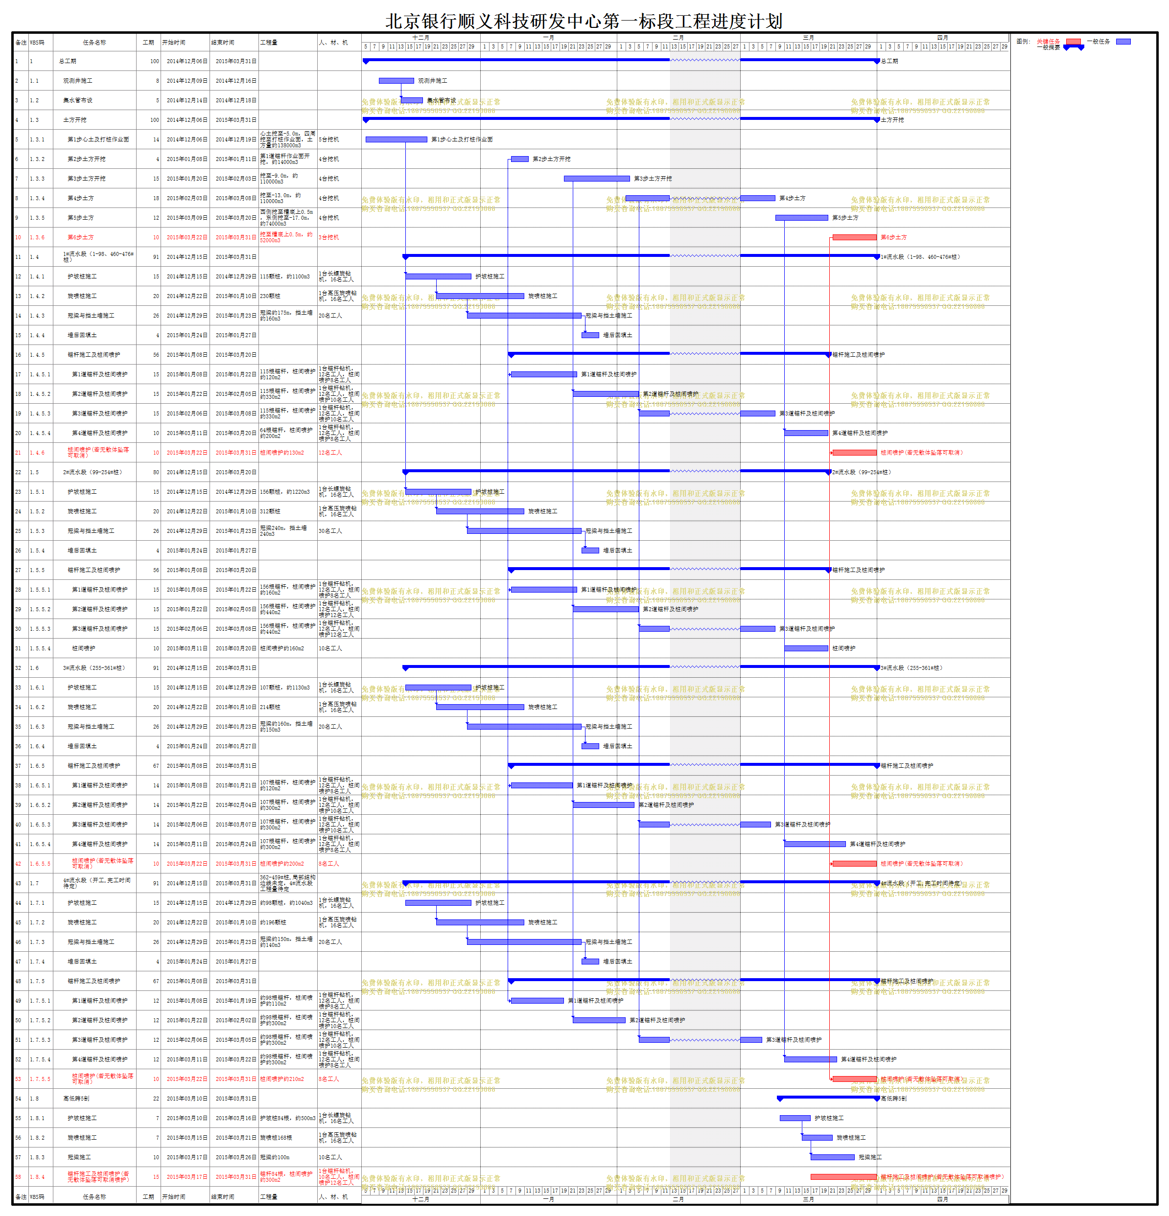Click the 结束时间 column header in top row
Viewport: 1169px width, 1216px height.
(222, 43)
